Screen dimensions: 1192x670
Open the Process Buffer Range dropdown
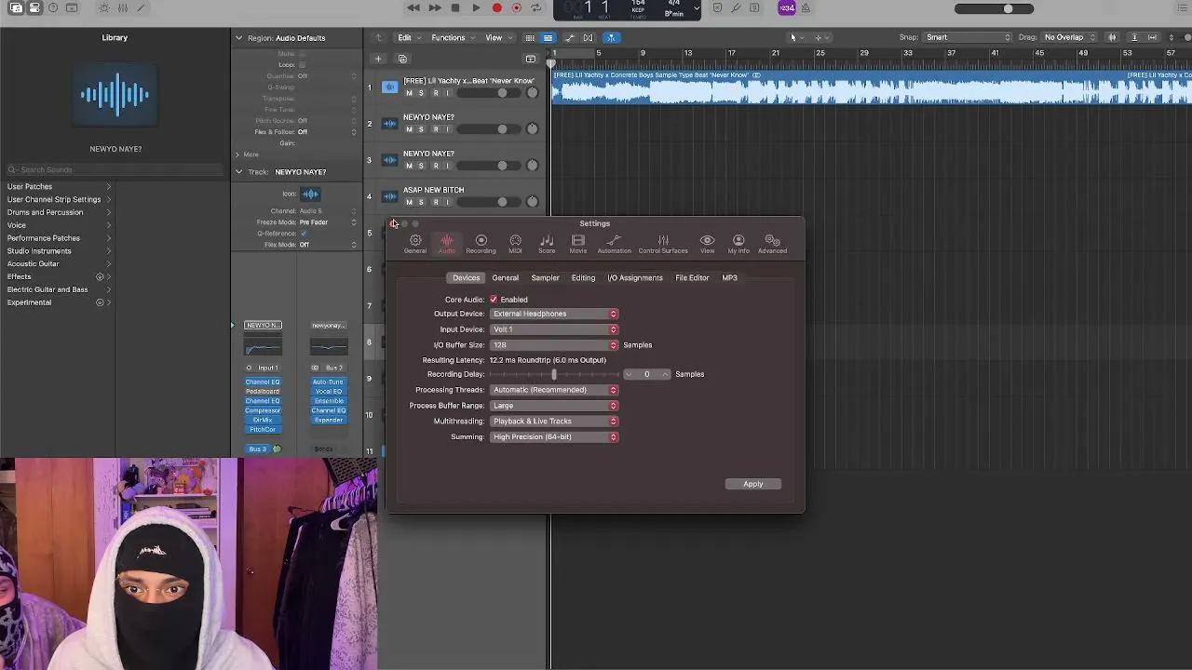554,406
